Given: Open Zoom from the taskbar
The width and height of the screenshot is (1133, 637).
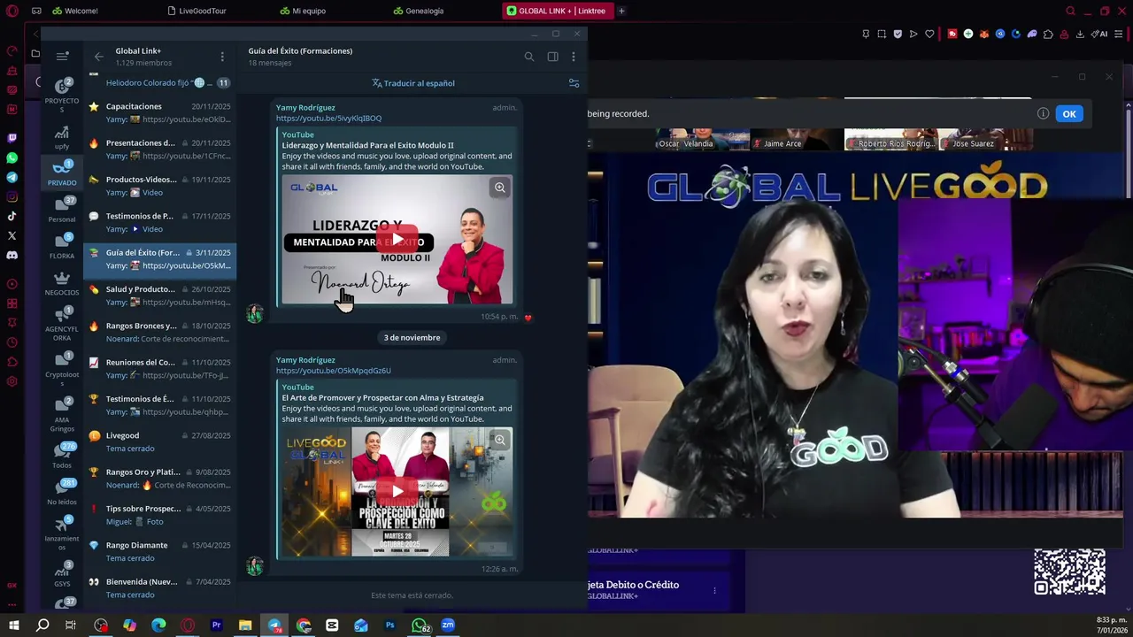Looking at the screenshot, I should click(x=448, y=625).
